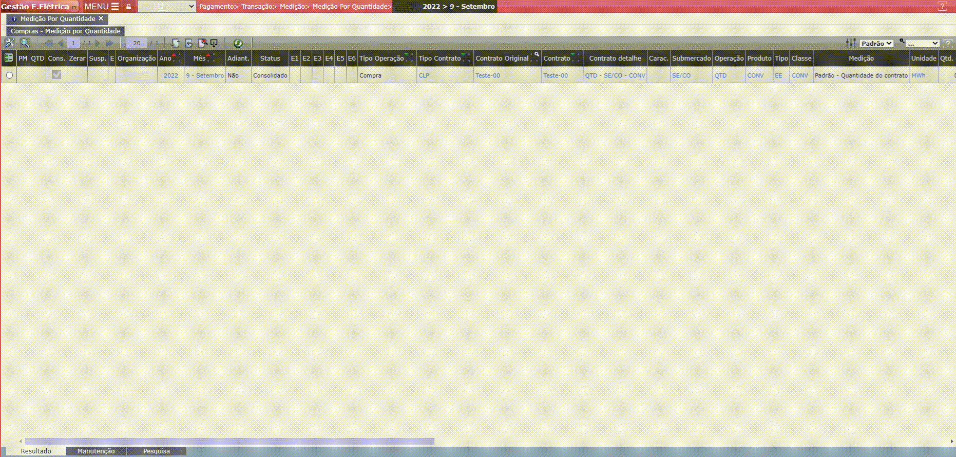Open the organization dropdown in top bar

(167, 7)
